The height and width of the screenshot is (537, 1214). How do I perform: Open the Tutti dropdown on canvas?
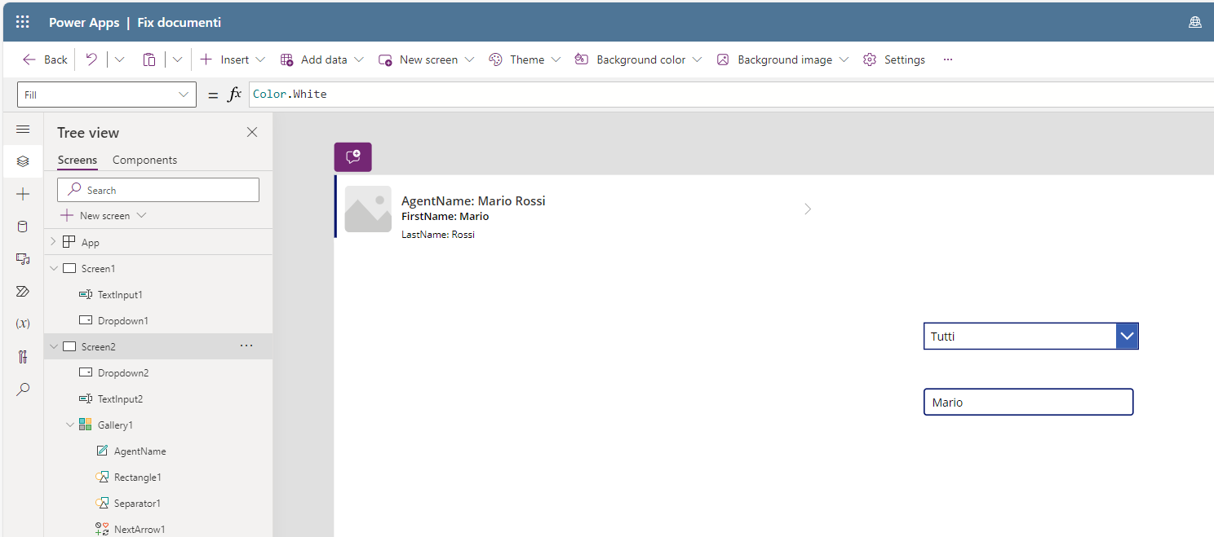pos(1030,336)
